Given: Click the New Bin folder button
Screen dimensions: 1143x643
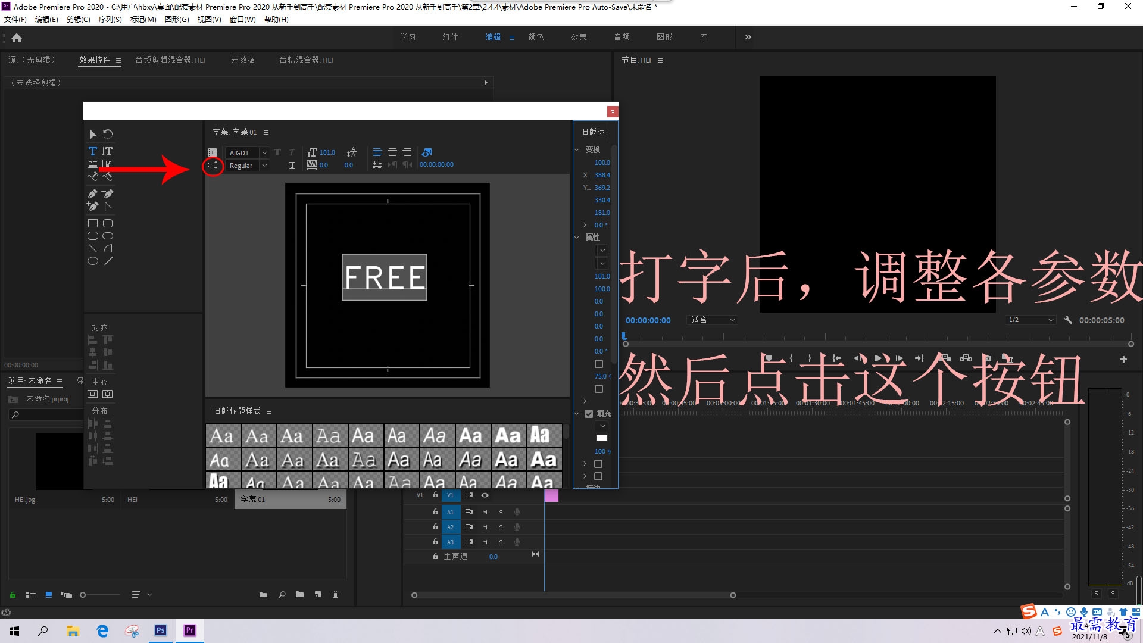Looking at the screenshot, I should coord(299,594).
